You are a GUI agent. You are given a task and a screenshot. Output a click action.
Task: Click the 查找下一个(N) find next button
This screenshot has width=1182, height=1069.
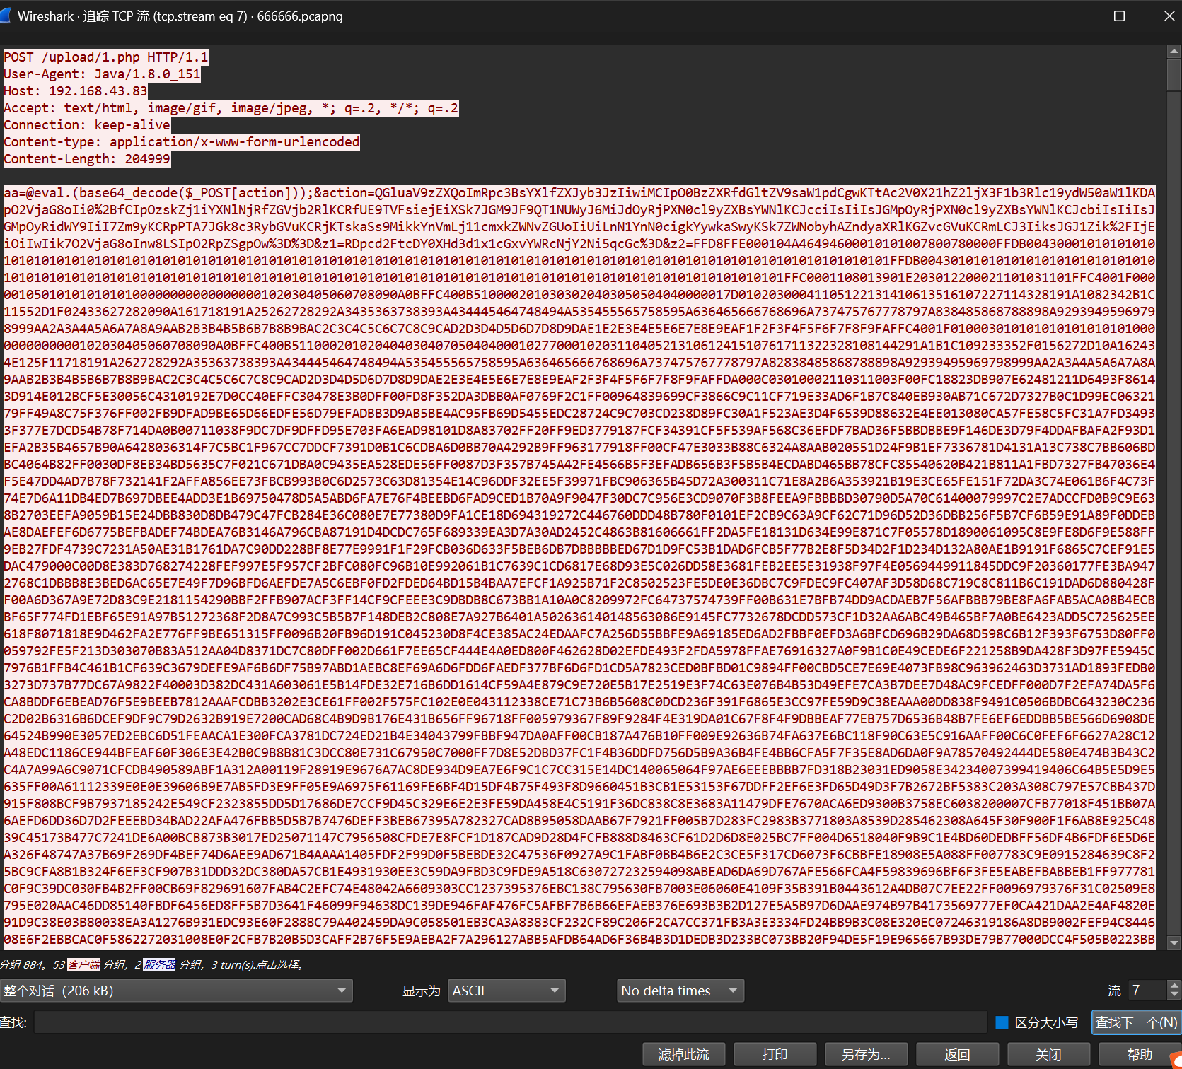pos(1134,1022)
